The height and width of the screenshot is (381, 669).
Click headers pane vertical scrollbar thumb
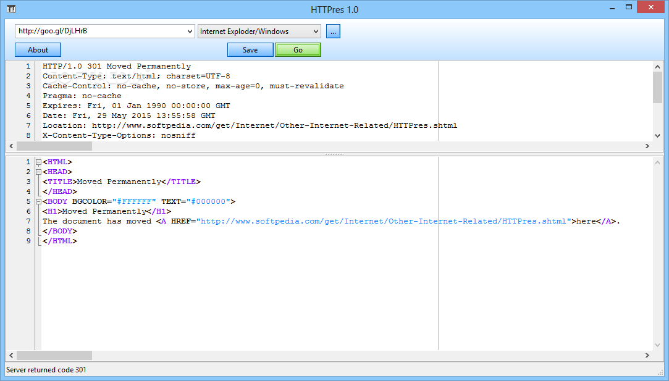(x=657, y=87)
